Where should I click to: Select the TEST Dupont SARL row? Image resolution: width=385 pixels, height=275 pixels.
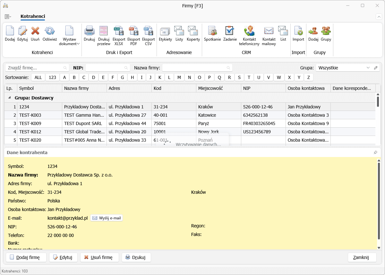[x=190, y=123]
